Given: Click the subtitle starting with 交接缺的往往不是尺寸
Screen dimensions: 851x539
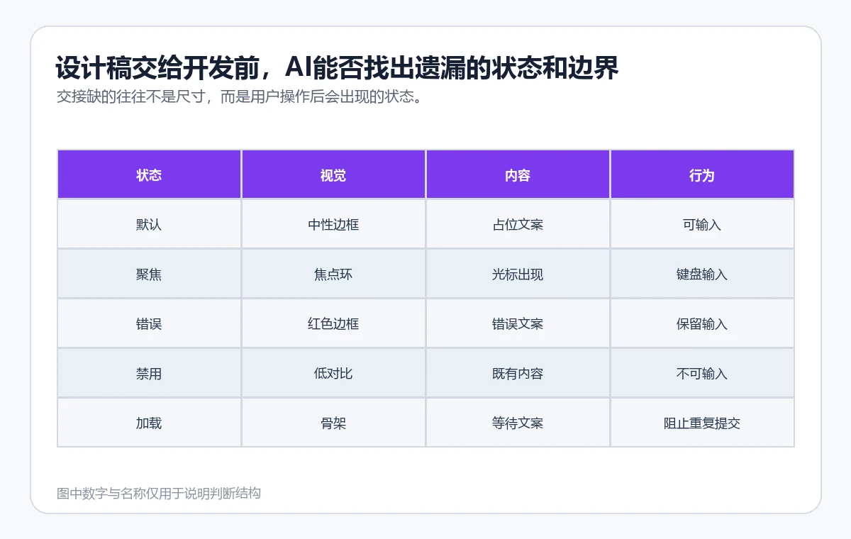Looking at the screenshot, I should (x=240, y=97).
